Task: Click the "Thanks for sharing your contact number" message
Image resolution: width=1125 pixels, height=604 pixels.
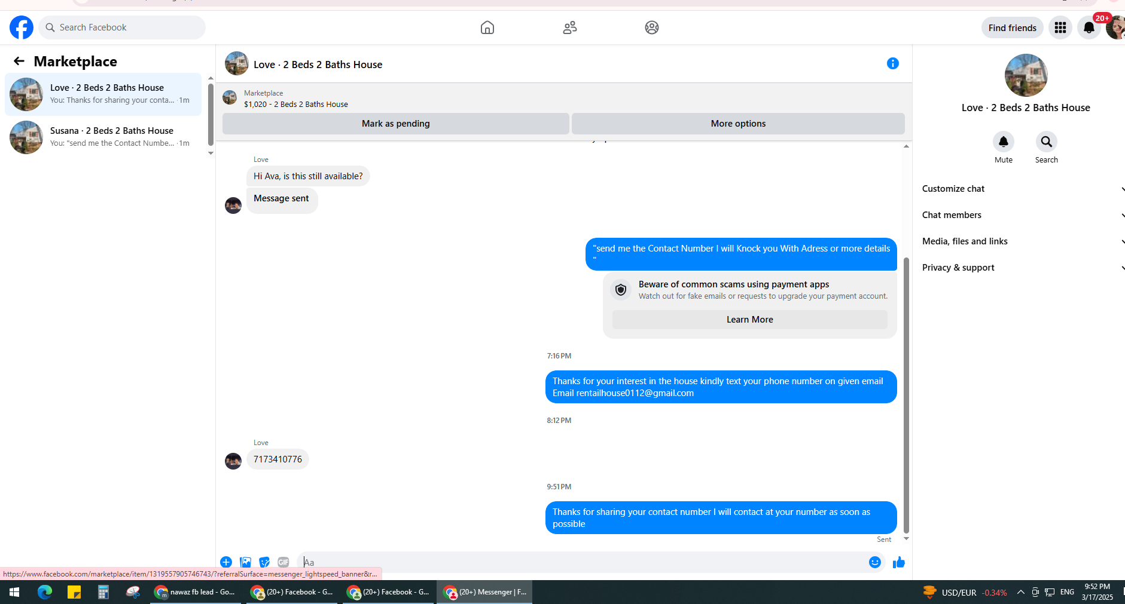Action: pyautogui.click(x=721, y=518)
